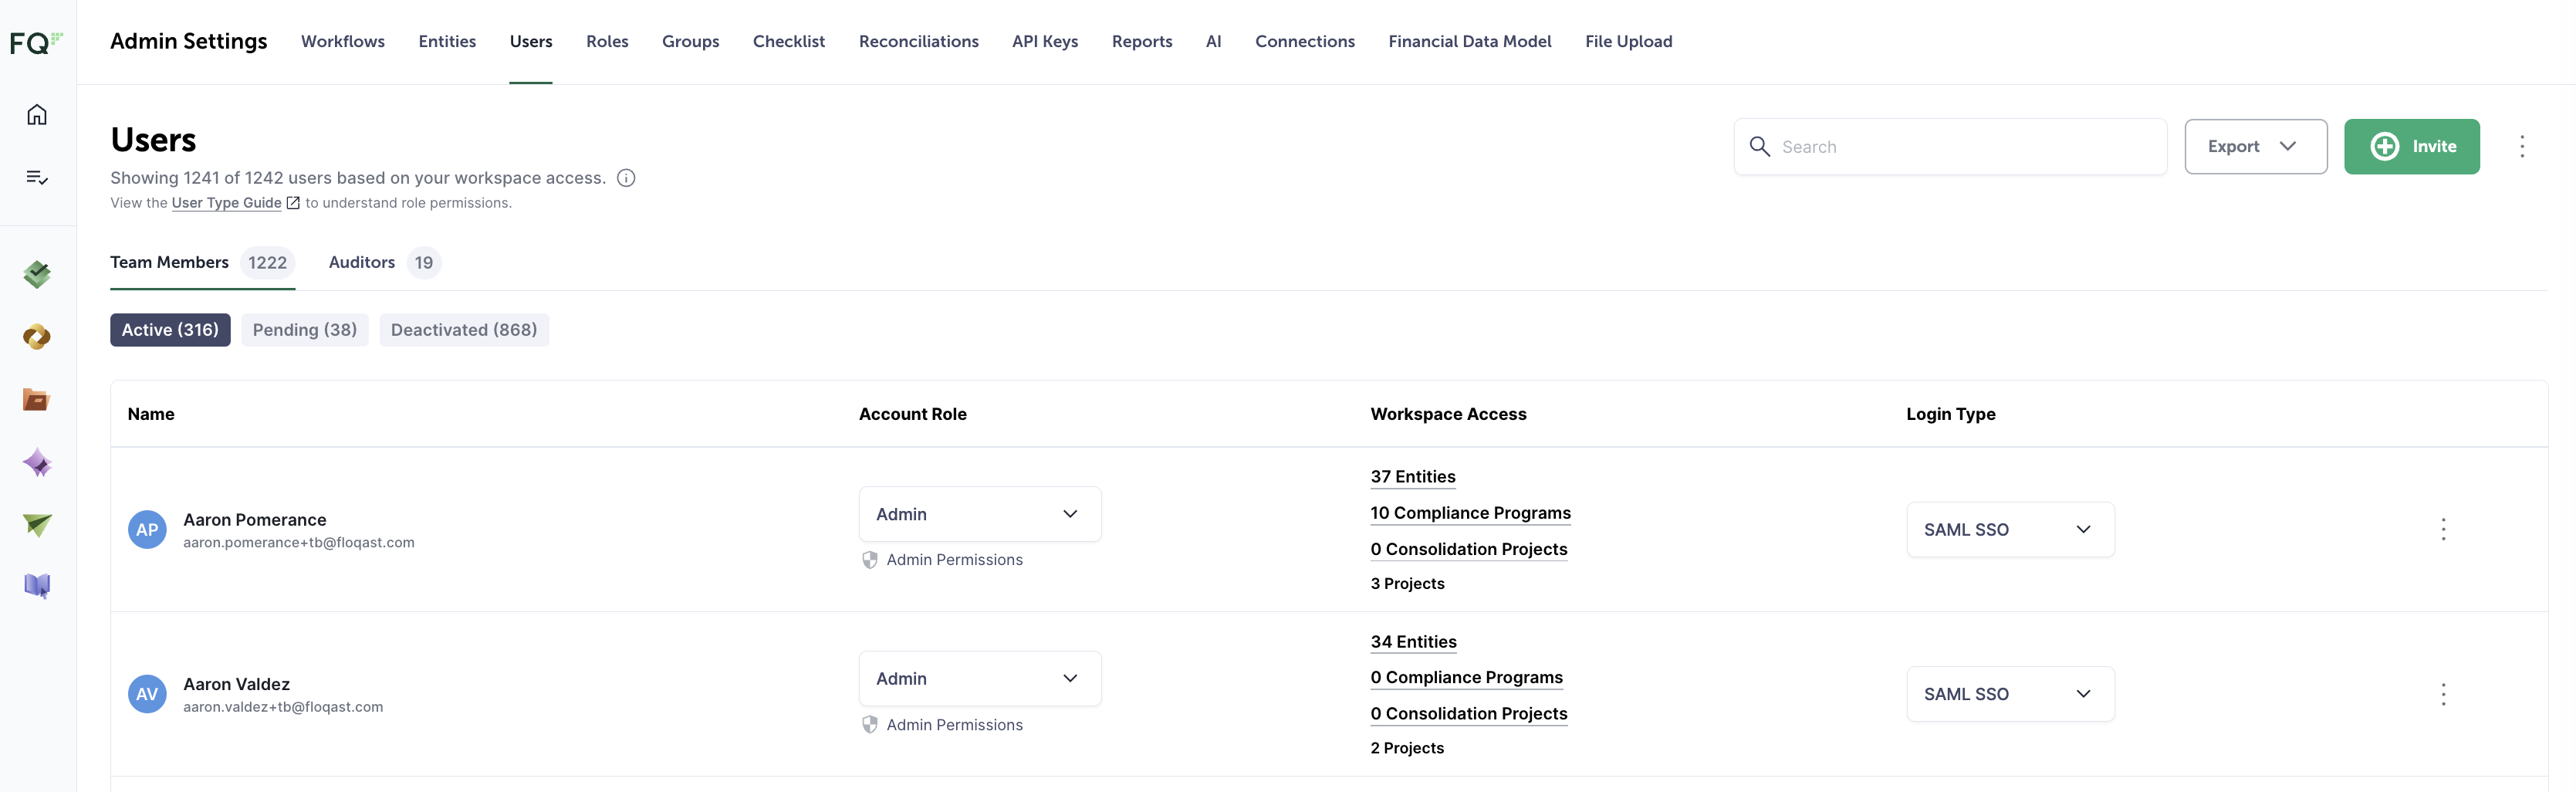Filter by Pending (38) users
Viewport: 2576px width, 792px height.
pyautogui.click(x=305, y=330)
